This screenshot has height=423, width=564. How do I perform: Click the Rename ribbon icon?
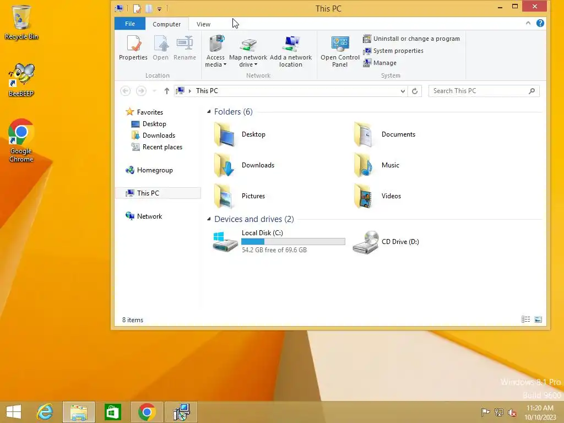click(185, 47)
